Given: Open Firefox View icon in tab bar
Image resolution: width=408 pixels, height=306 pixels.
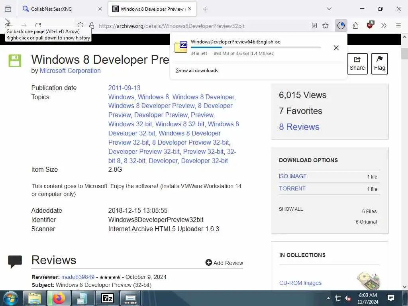Looking at the screenshot, I should 8,9.
